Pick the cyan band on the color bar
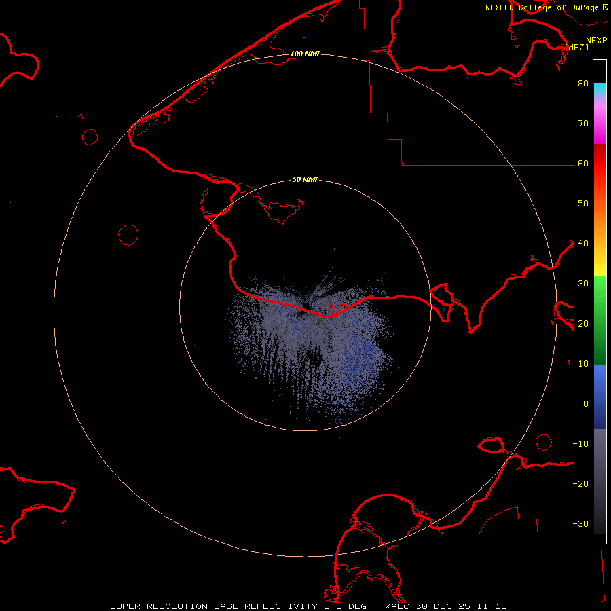The image size is (611, 611). click(599, 88)
